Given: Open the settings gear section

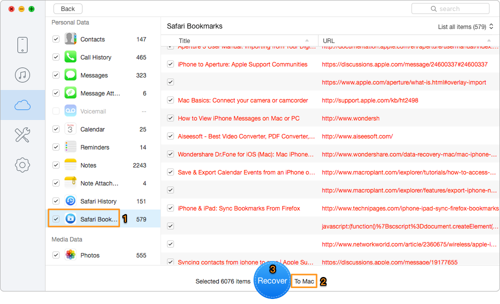Looking at the screenshot, I should (x=22, y=165).
